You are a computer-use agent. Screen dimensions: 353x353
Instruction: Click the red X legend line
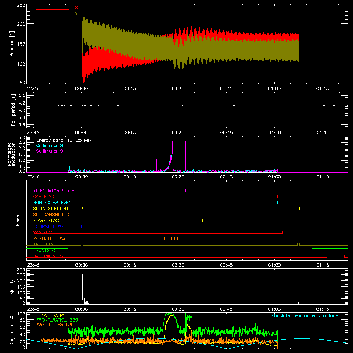pyautogui.click(x=53, y=9)
